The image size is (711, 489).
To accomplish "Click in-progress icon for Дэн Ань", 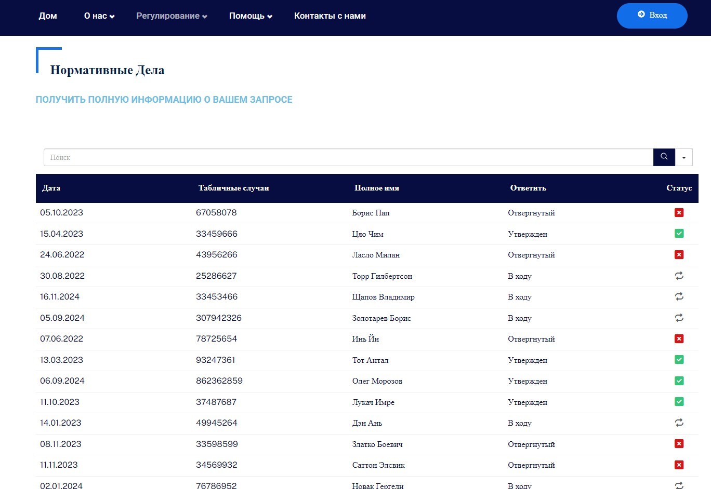I will [x=679, y=423].
